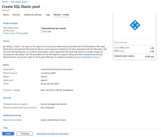Click the Subscription label

point(8,69)
